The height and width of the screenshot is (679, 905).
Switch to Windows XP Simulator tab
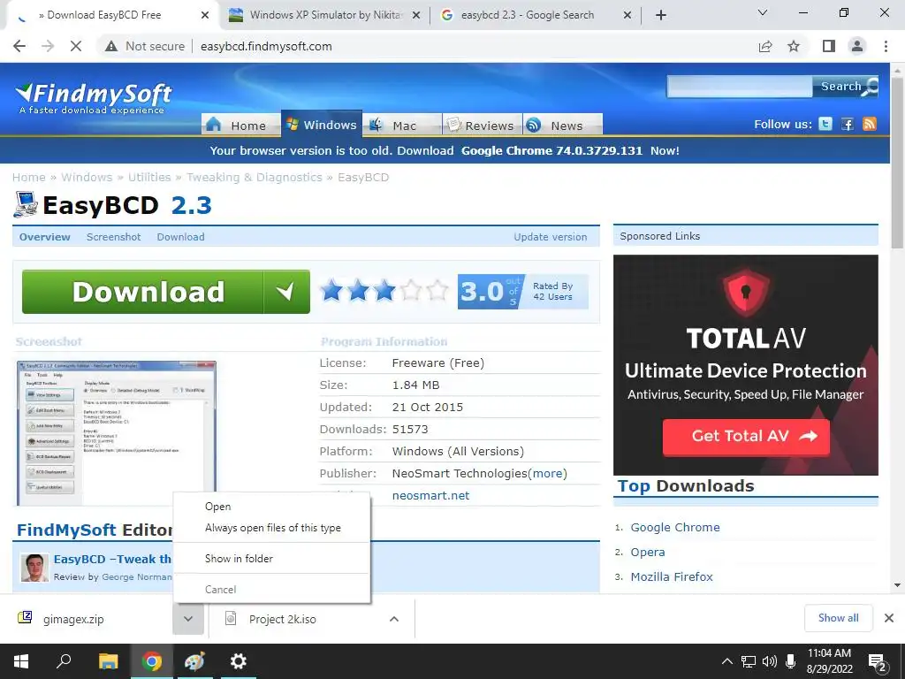(325, 15)
